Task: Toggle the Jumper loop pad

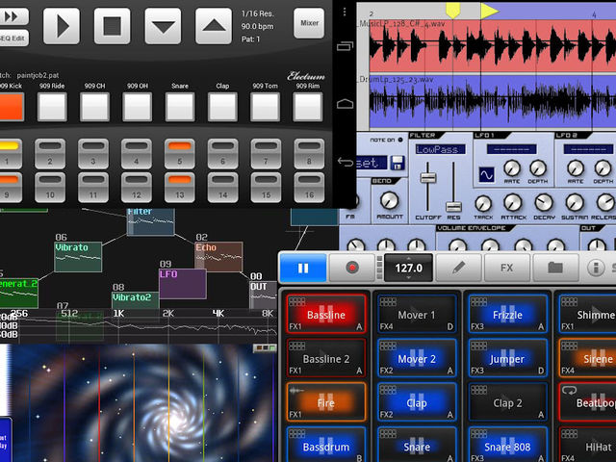Action: (507, 357)
